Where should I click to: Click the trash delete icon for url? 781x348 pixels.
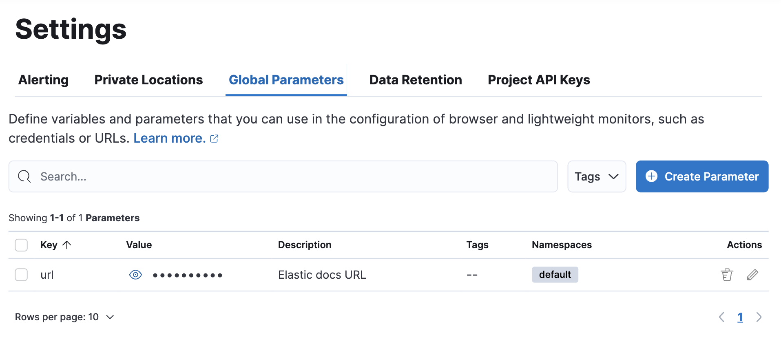pyautogui.click(x=726, y=275)
